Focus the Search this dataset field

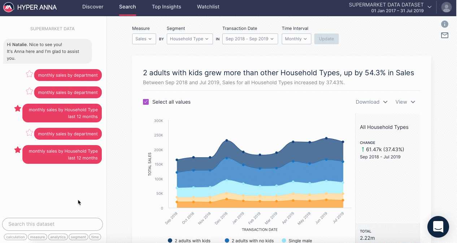pyautogui.click(x=52, y=224)
